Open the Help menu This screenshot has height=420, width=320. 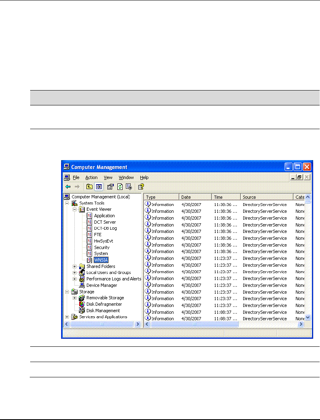pos(144,177)
